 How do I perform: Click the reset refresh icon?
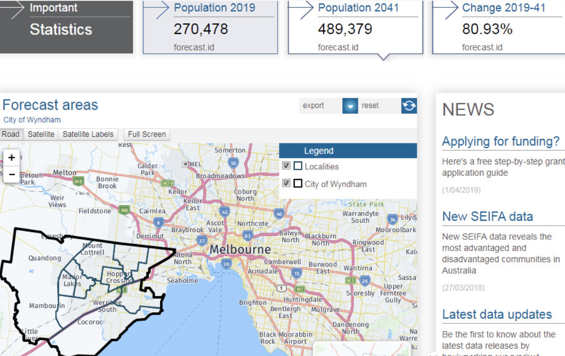tap(409, 106)
